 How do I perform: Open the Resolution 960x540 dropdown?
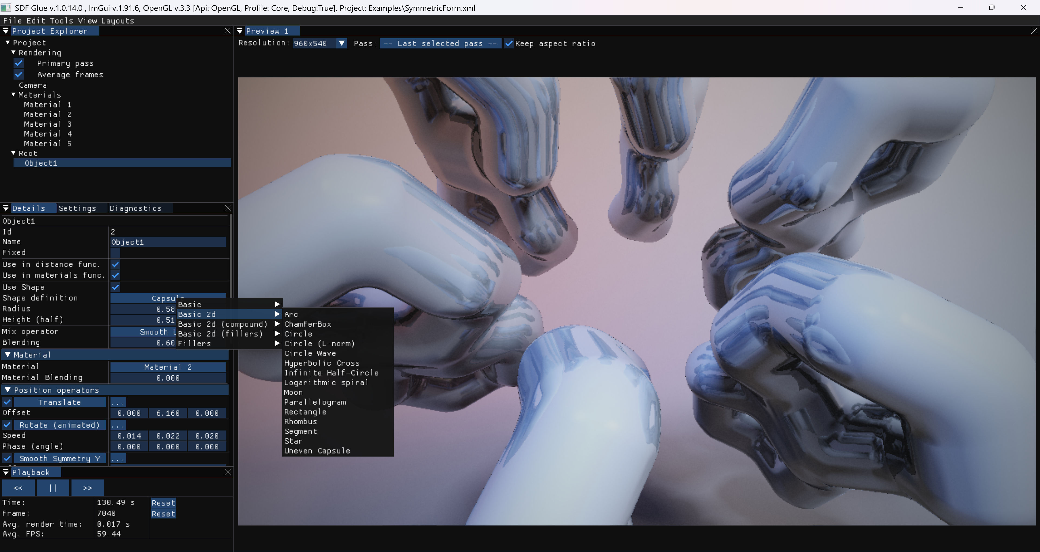(x=319, y=44)
